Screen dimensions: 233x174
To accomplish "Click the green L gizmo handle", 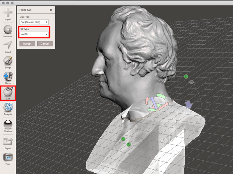I will [186, 77].
